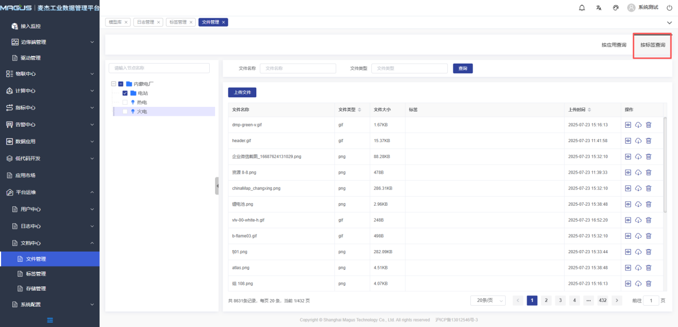Check the 热电 node checkbox
The width and height of the screenshot is (678, 327).
[x=125, y=102]
